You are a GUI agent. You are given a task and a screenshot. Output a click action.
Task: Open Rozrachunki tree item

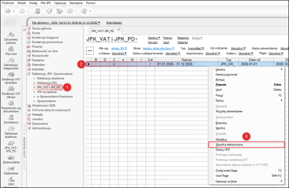coord(40,56)
